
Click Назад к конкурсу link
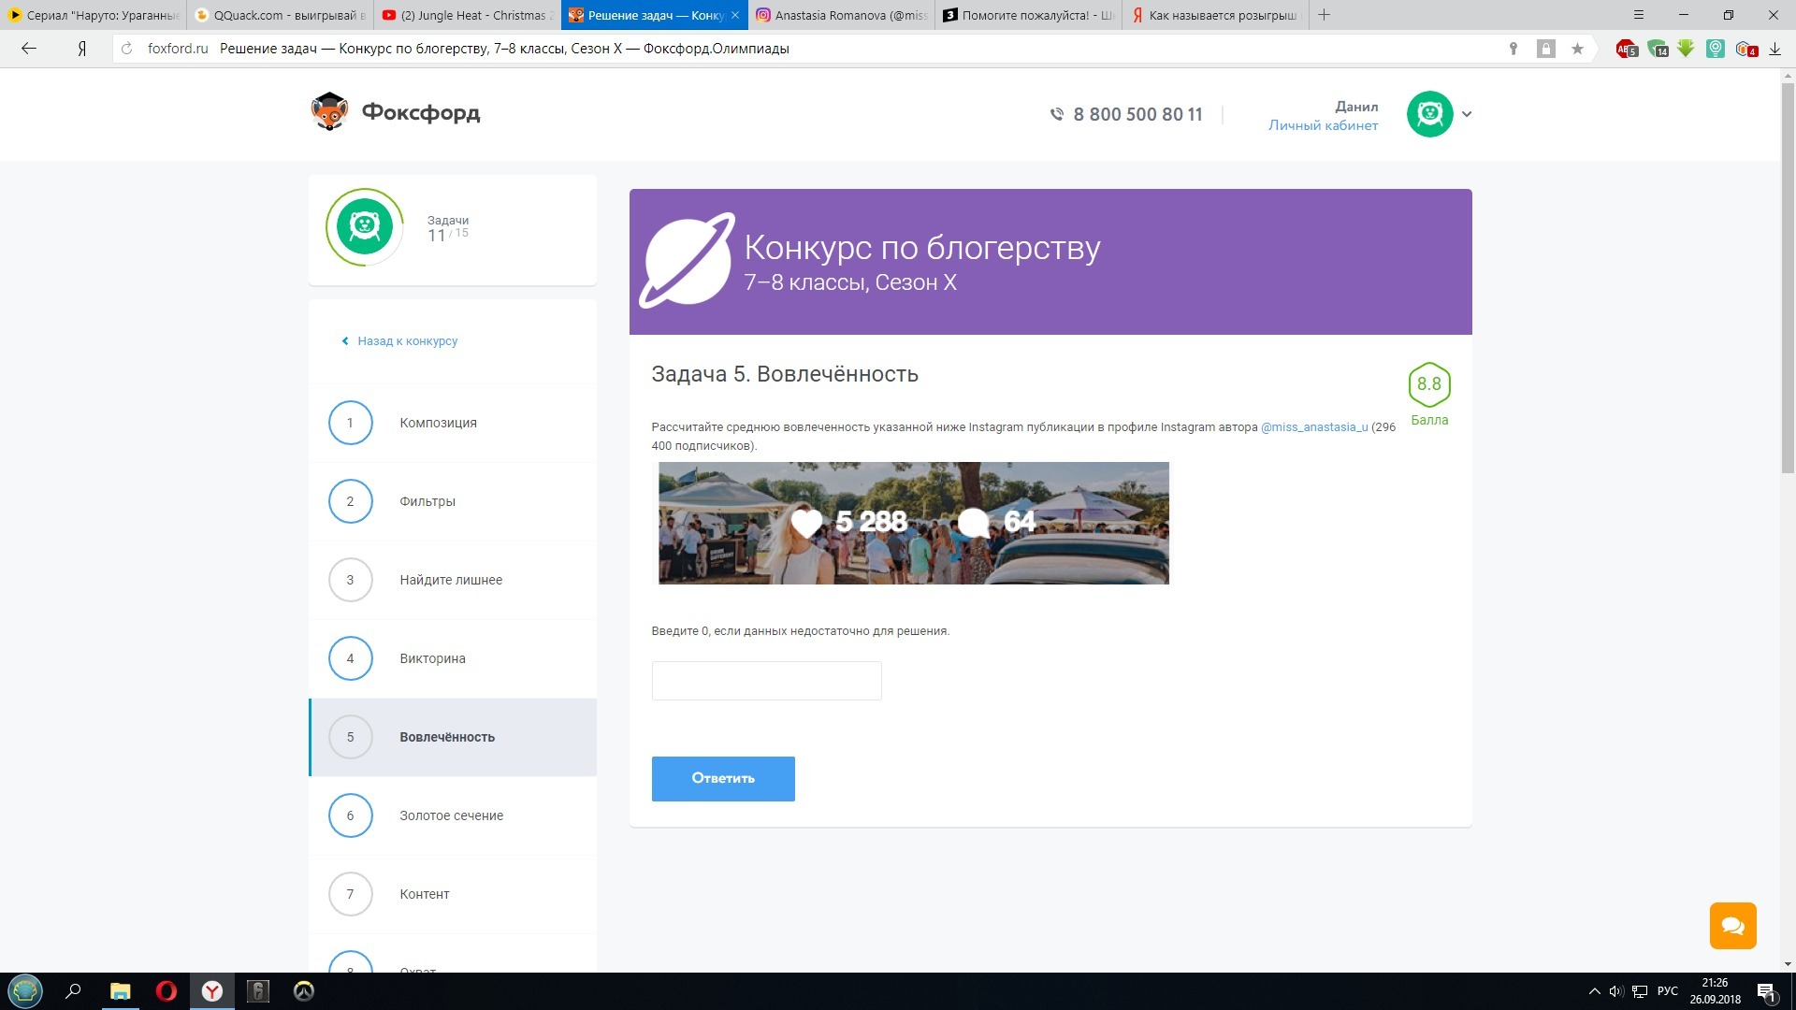pos(407,341)
